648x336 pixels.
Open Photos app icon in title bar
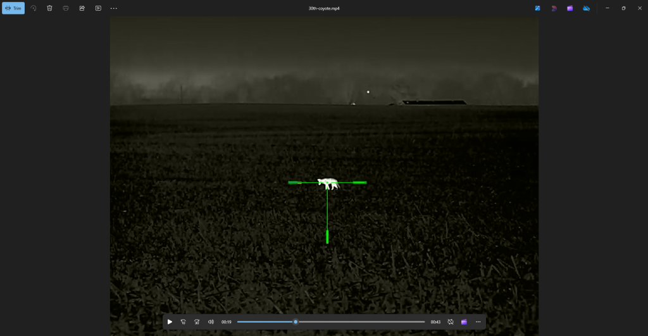click(537, 8)
